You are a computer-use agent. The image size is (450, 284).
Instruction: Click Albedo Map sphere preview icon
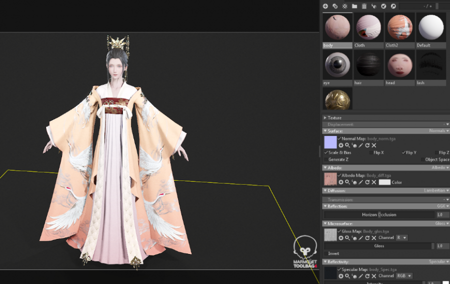tap(354, 182)
